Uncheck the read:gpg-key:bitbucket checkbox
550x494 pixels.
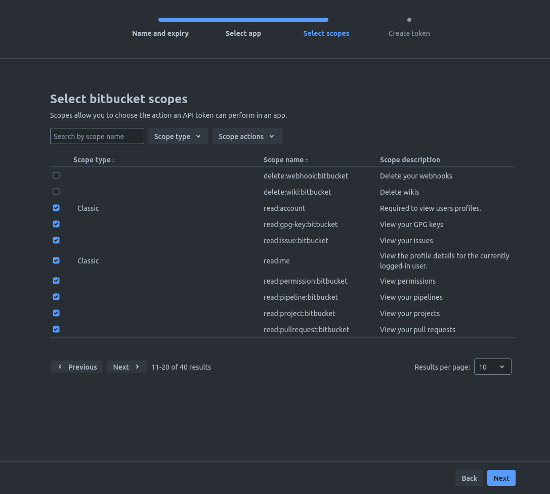[56, 224]
